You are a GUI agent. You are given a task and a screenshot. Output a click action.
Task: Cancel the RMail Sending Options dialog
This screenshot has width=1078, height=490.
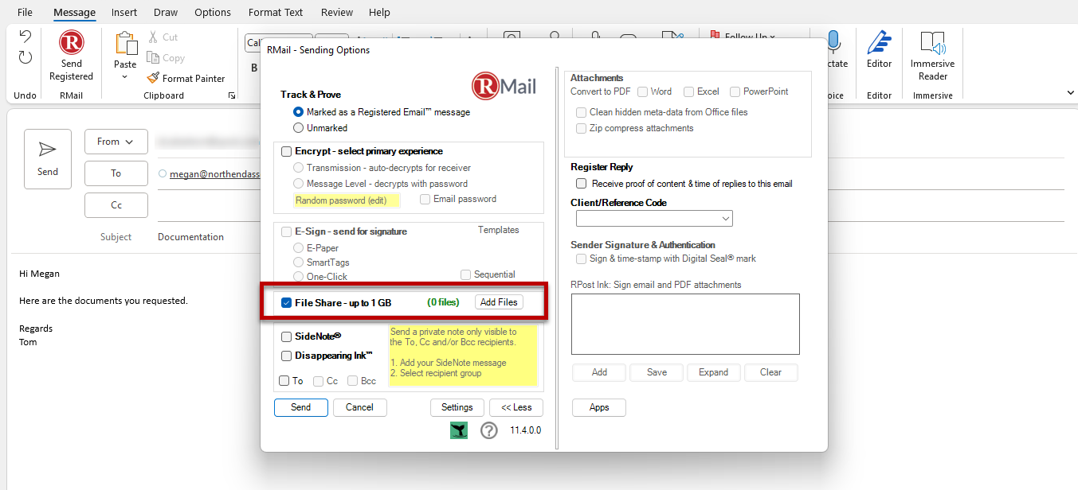click(359, 407)
